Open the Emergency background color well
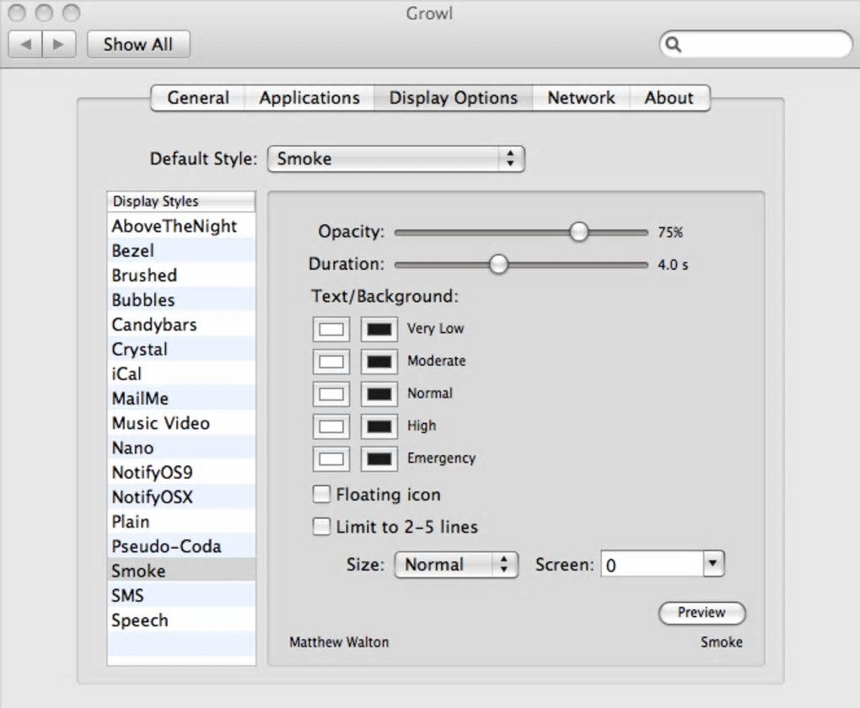The height and width of the screenshot is (708, 860). (x=379, y=459)
